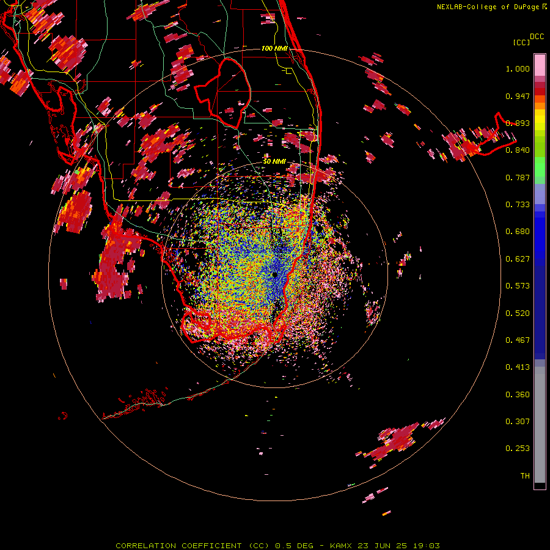This screenshot has width=550, height=550.
Task: Click the 0.893 color scale value
Action: (518, 123)
